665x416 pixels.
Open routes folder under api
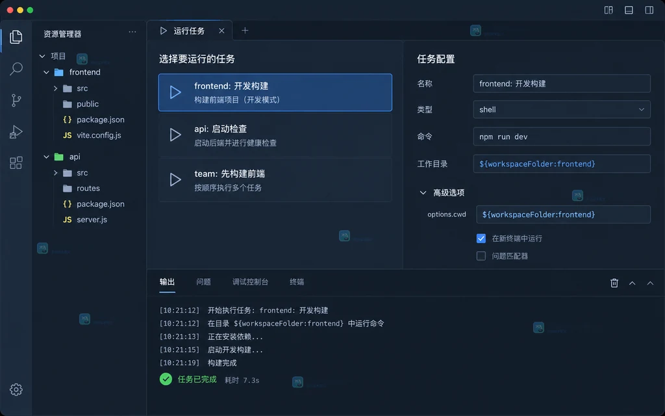(88, 188)
